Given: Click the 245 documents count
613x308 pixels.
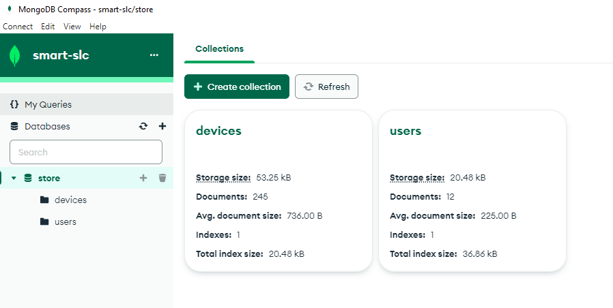Looking at the screenshot, I should pyautogui.click(x=260, y=196).
